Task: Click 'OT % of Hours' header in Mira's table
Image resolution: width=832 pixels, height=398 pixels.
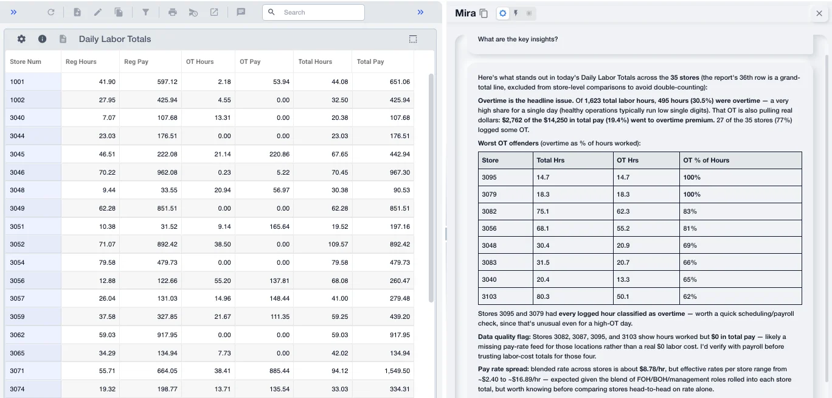Action: pos(740,160)
